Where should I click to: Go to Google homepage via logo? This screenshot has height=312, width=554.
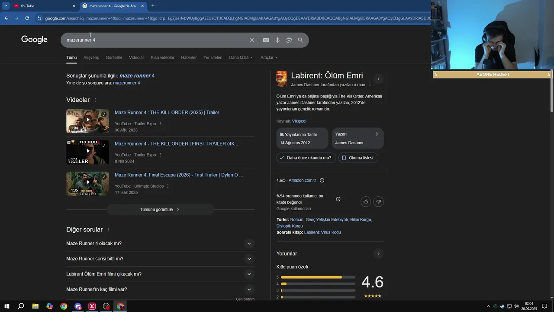click(34, 39)
